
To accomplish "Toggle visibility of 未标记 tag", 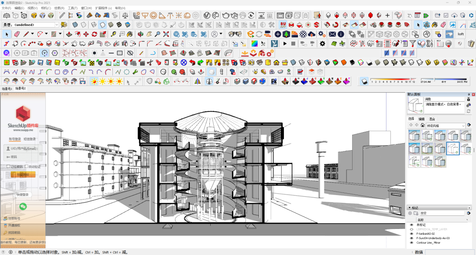I will pyautogui.click(x=412, y=225).
